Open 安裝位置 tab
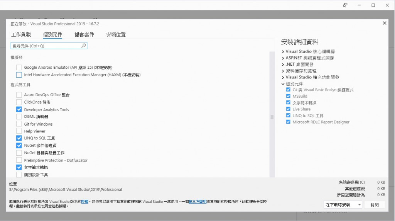 (116, 34)
